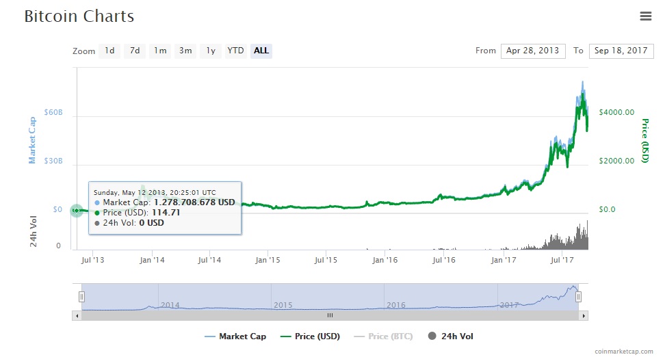The height and width of the screenshot is (357, 665).
Task: Click the Market Cap axis title
Action: 31,140
